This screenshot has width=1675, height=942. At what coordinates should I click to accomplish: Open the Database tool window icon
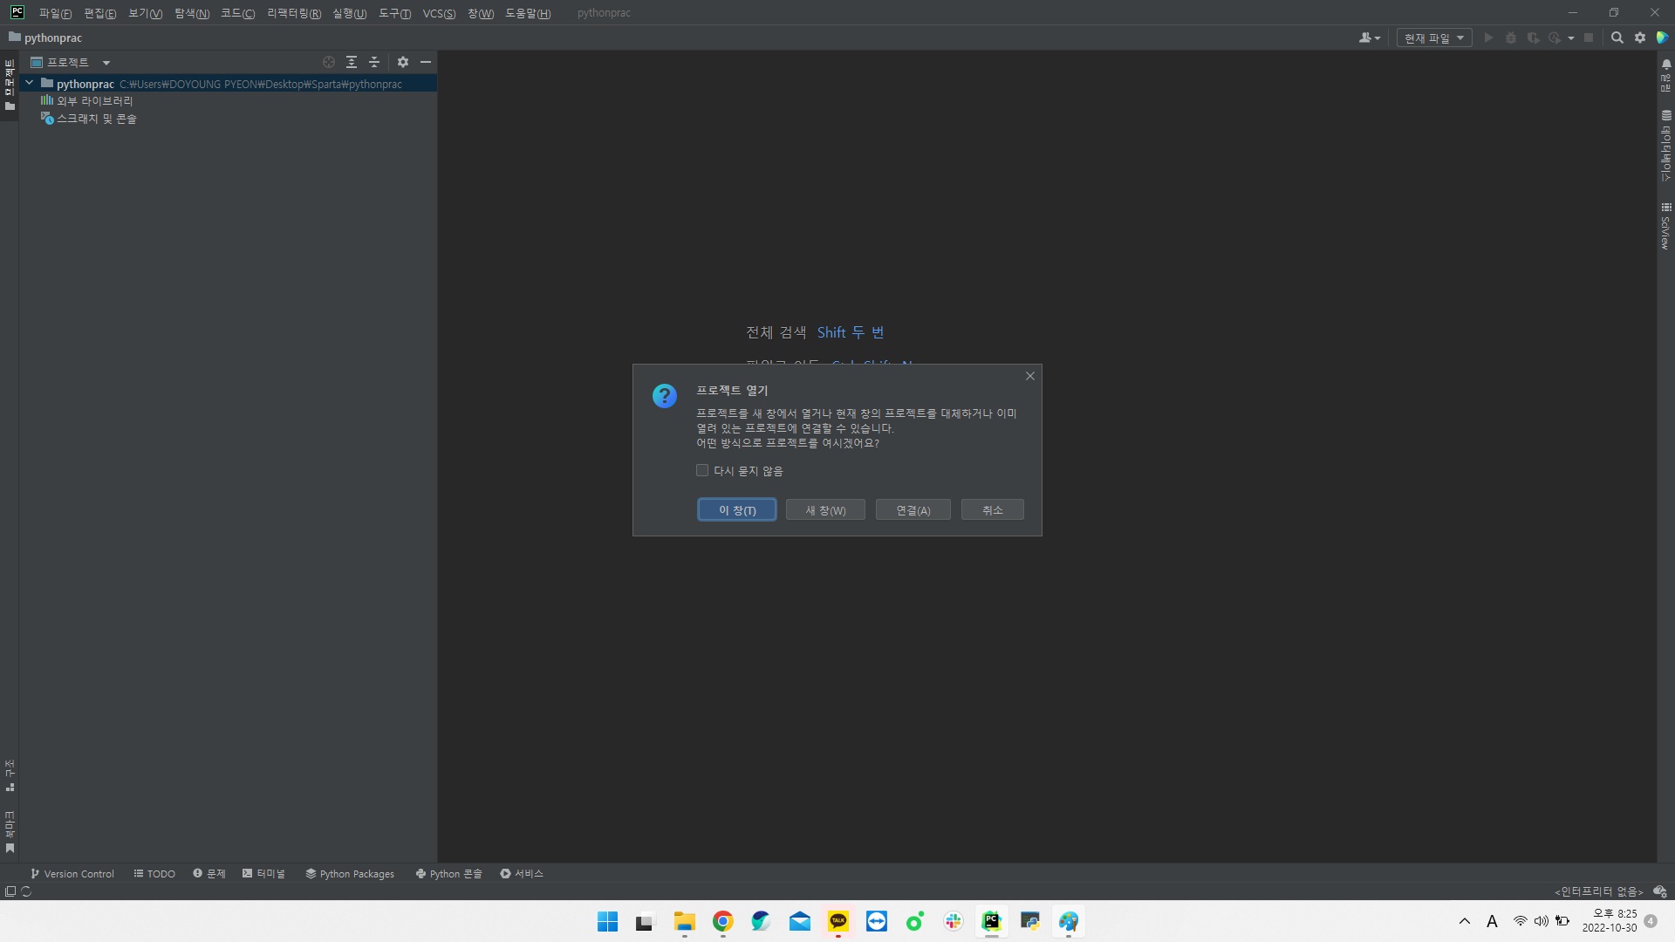[1666, 146]
